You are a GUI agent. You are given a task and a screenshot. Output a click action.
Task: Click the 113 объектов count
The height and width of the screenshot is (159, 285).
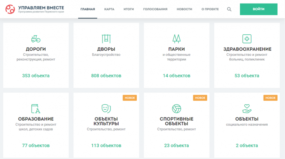[106, 146]
